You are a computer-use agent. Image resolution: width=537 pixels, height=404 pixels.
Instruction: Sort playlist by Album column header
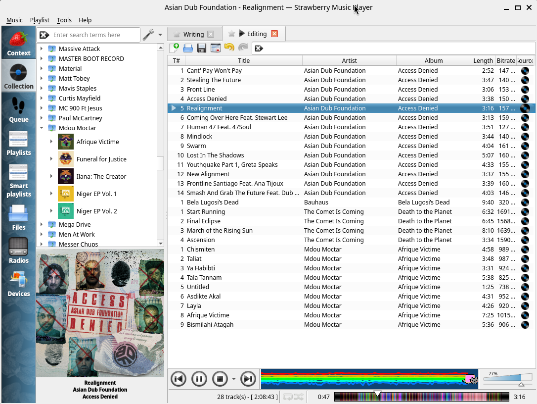point(434,61)
